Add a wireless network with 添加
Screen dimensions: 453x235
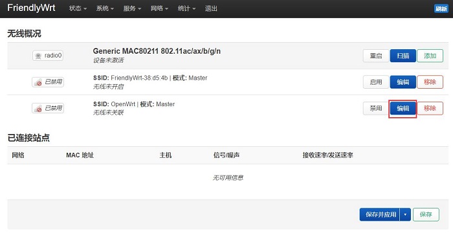(x=430, y=56)
